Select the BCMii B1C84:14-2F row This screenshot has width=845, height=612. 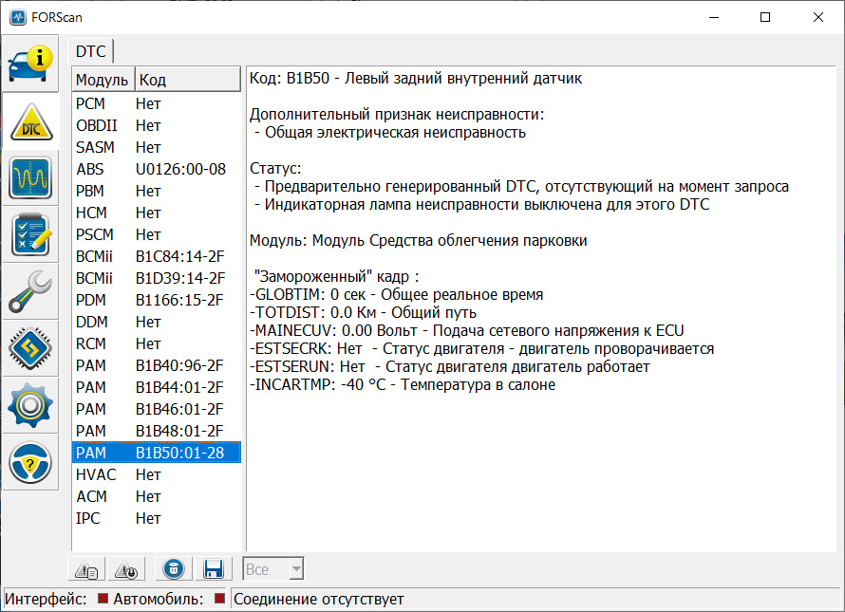coord(157,256)
